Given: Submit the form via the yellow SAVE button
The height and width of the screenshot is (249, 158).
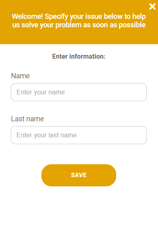Looking at the screenshot, I should coord(79,175).
